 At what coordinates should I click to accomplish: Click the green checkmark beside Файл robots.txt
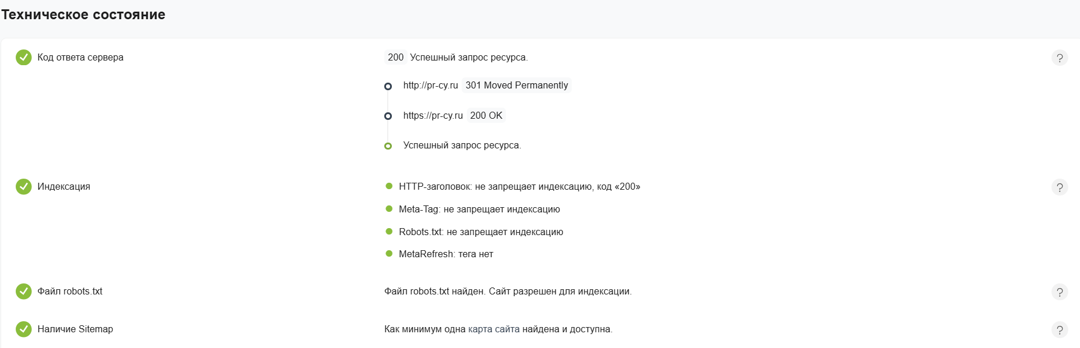coord(23,292)
